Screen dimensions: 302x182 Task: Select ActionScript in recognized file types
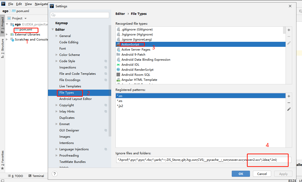coord(200,45)
